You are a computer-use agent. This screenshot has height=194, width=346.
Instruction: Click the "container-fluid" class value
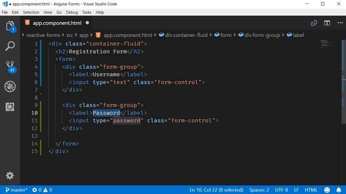[115, 44]
